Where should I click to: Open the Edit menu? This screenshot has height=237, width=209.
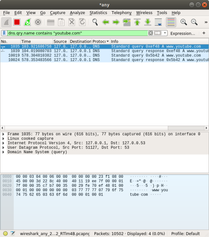pyautogui.click(x=18, y=13)
